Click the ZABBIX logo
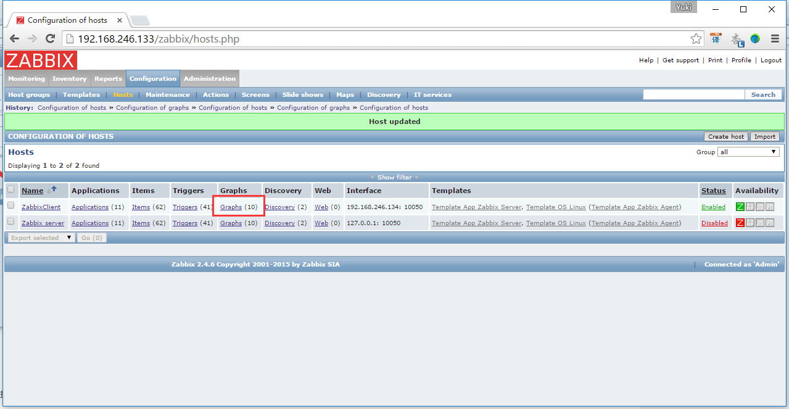The image size is (789, 409). tap(41, 60)
